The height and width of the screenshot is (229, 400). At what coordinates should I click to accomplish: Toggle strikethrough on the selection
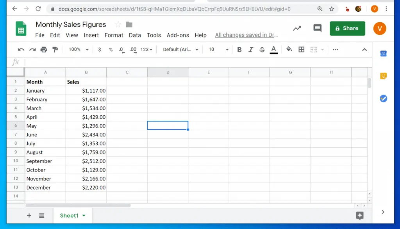tap(262, 49)
